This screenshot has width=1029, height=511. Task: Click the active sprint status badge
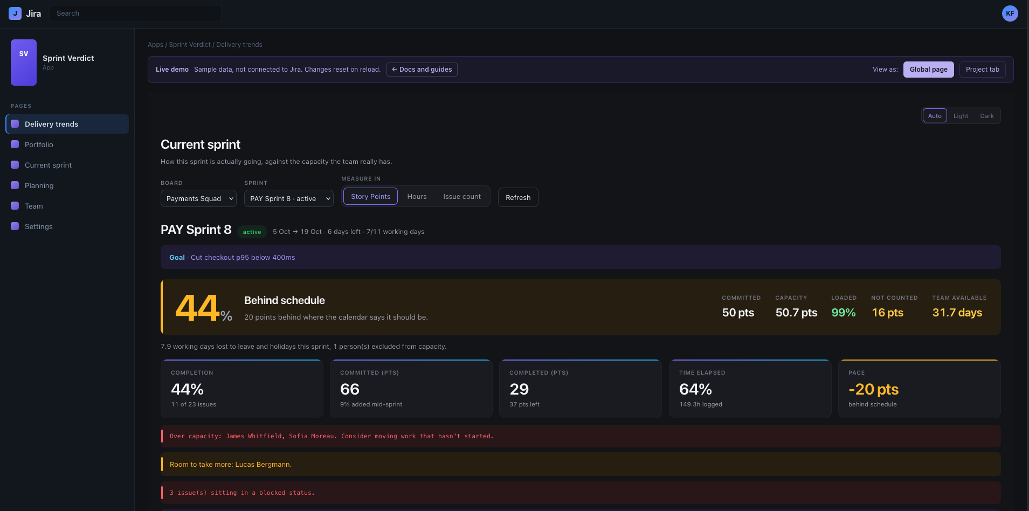(252, 232)
